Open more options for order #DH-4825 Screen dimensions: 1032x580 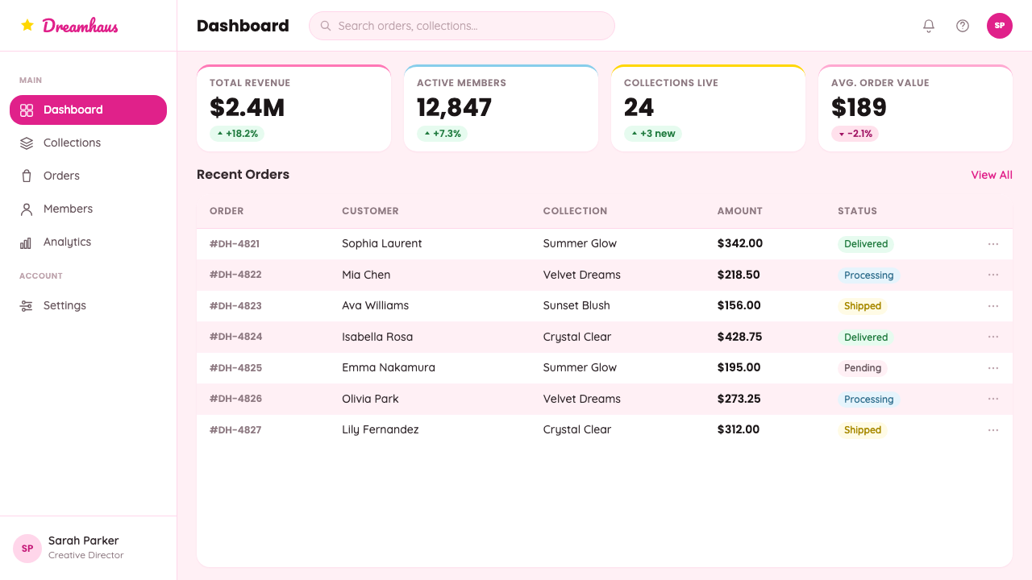(993, 368)
